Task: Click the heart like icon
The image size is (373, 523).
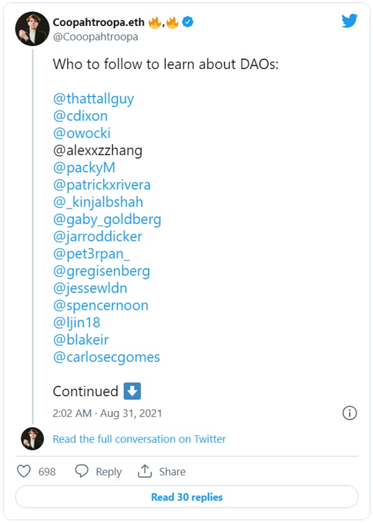Action: (24, 471)
